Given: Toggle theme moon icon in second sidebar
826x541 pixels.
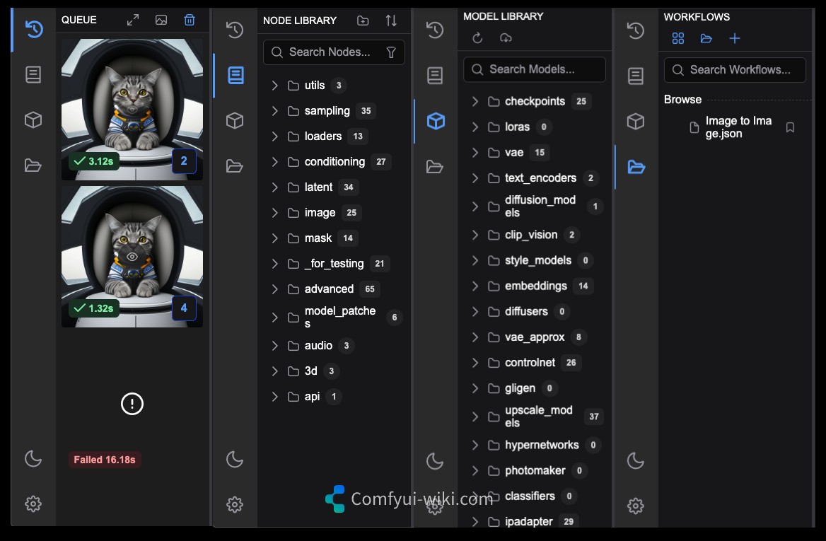Looking at the screenshot, I should (235, 460).
